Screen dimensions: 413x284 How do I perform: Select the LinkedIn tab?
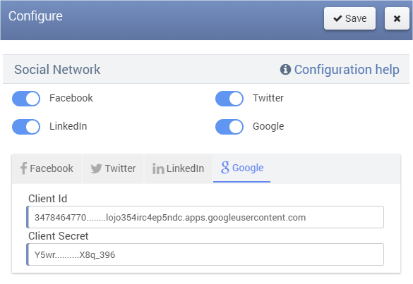(178, 168)
